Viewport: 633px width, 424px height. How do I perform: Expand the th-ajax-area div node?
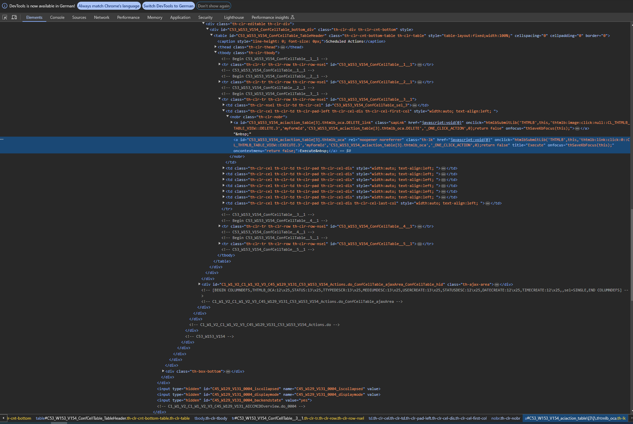199,284
